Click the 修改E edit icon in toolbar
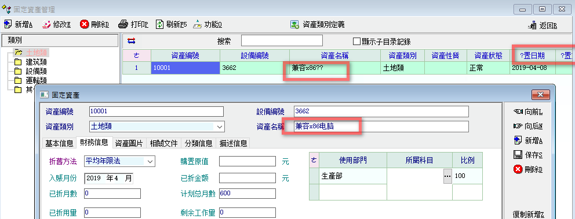 [46, 24]
